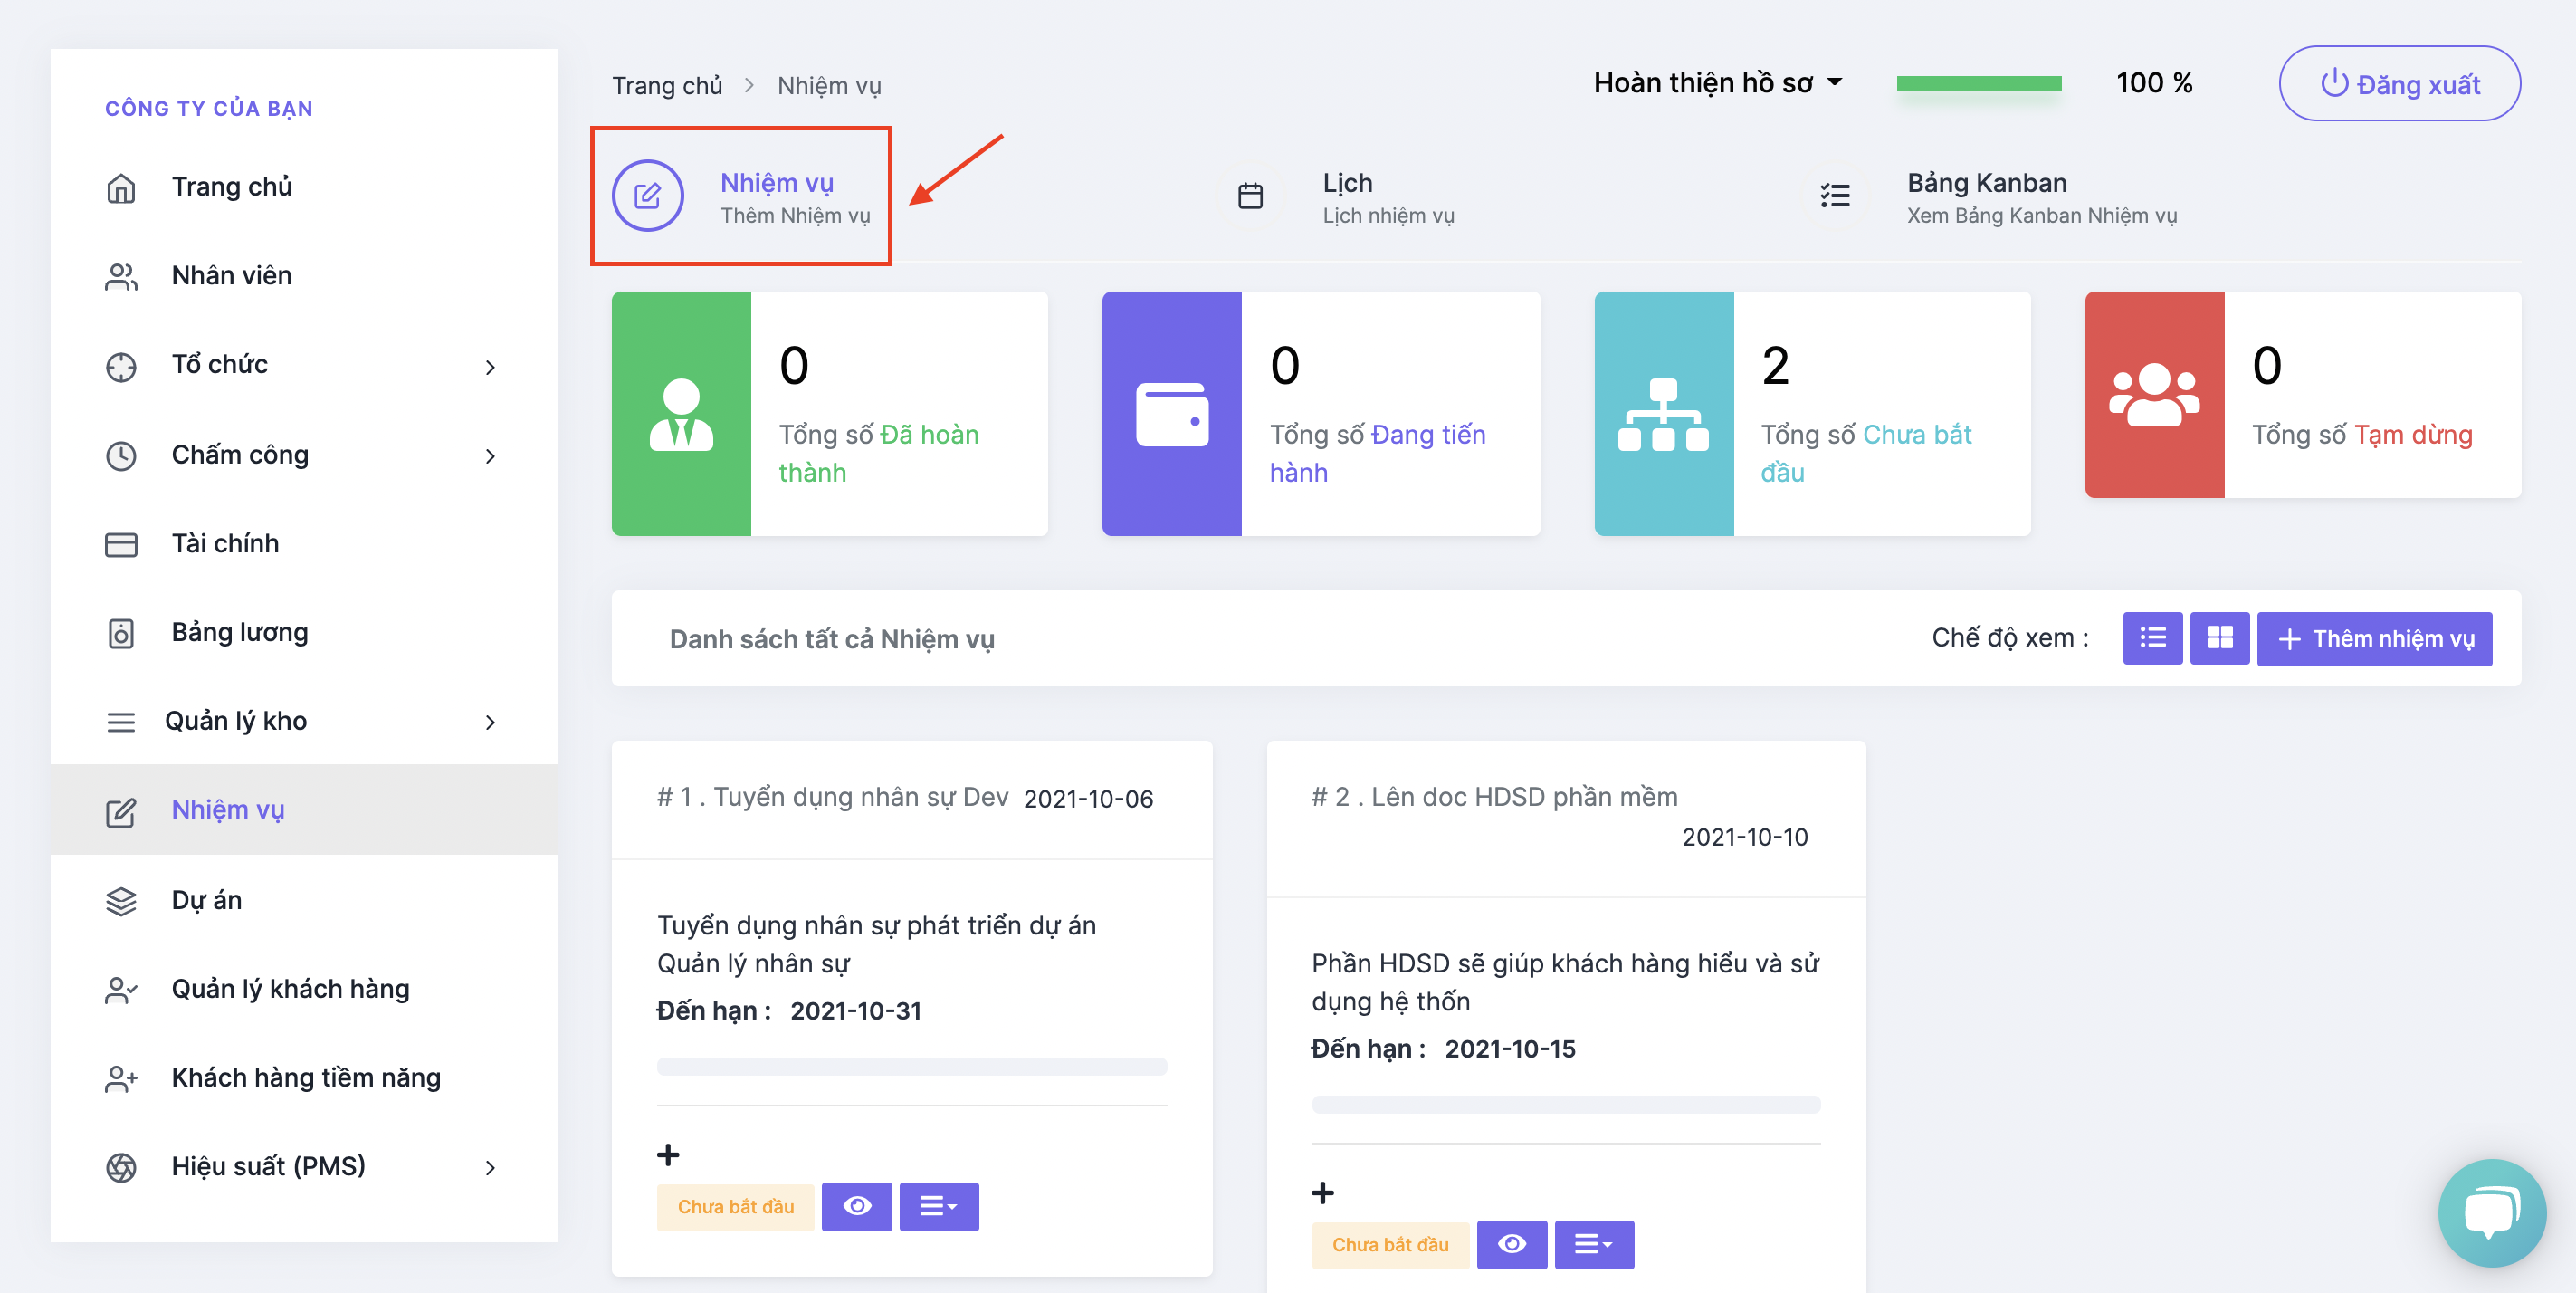Click the teal sitemap icon tile
Screen dimensions: 2576x1293
tap(1664, 414)
